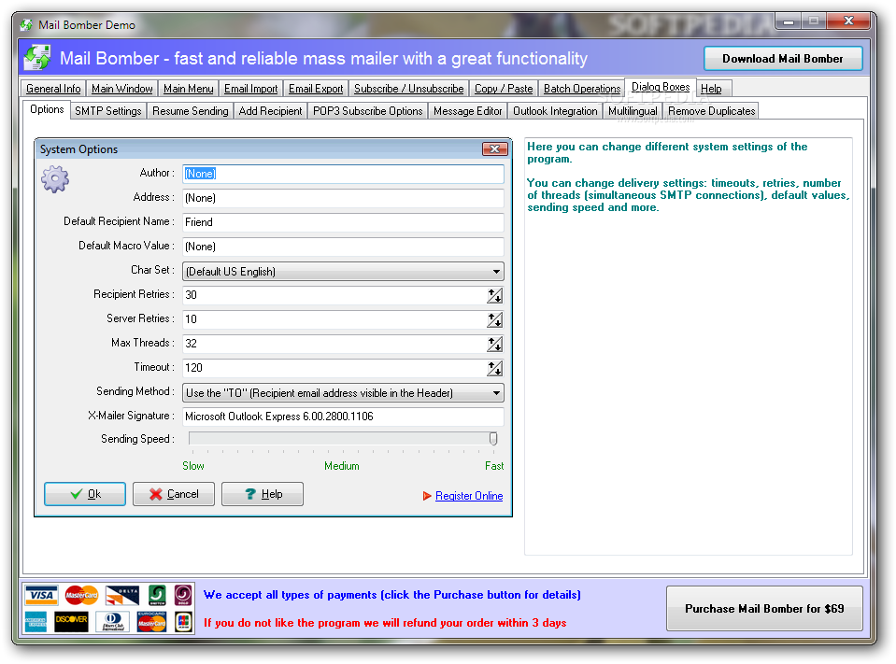Select the Subscribe / Unsubscribe tab

(408, 89)
